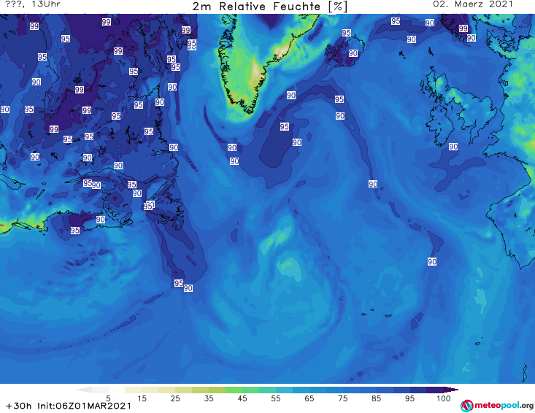Click the meteopool swirl logo icon
This screenshot has width=535, height=413.
[x=466, y=406]
